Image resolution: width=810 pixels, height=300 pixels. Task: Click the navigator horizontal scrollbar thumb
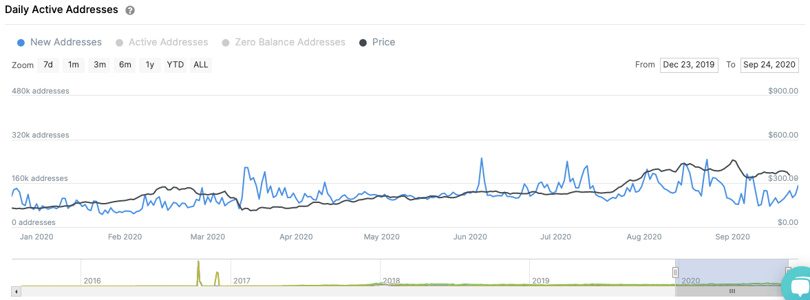pyautogui.click(x=732, y=292)
